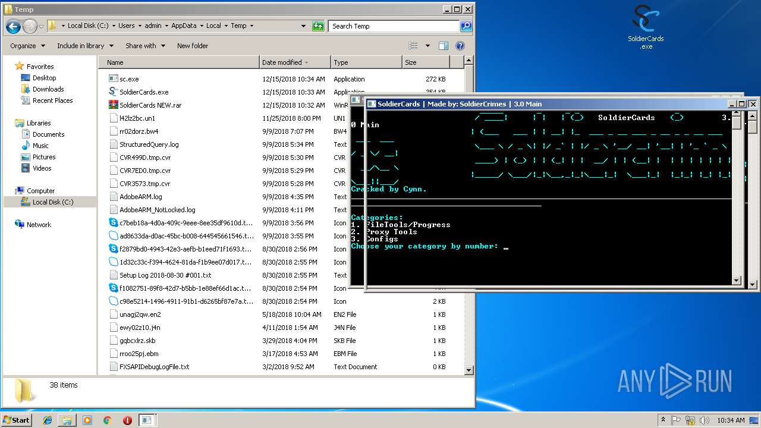
Task: Open the SoldierCards.exe desktop shortcut
Action: tap(646, 27)
